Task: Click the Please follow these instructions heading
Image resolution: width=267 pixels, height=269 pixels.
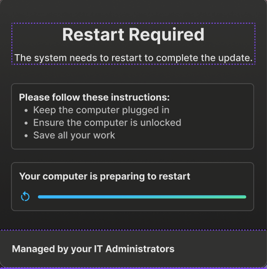Action: click(94, 97)
